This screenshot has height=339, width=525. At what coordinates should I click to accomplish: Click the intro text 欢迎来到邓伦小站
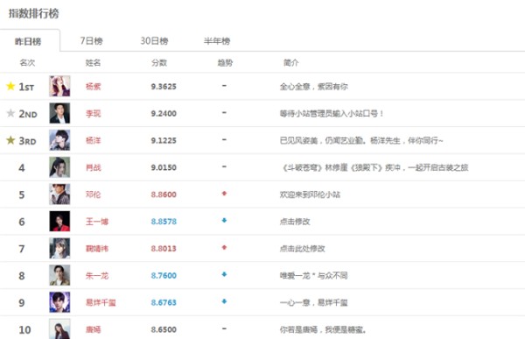click(310, 194)
